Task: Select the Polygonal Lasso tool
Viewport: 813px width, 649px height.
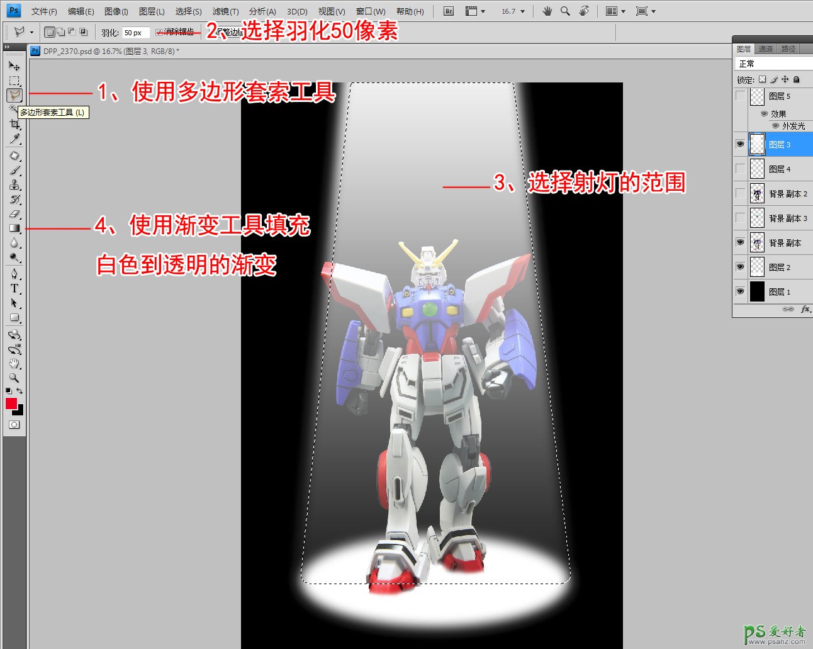Action: [14, 95]
